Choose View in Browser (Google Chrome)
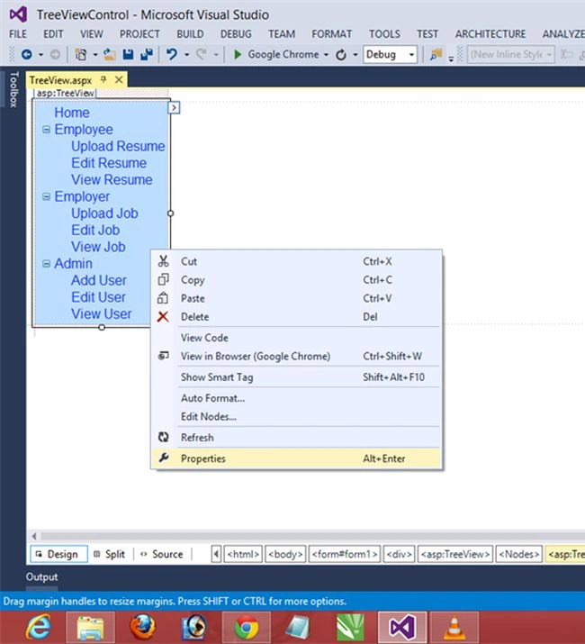Viewport: 585px width, 644px height. pos(296,356)
